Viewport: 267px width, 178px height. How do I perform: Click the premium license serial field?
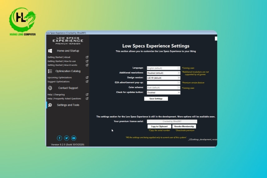tap(172, 121)
